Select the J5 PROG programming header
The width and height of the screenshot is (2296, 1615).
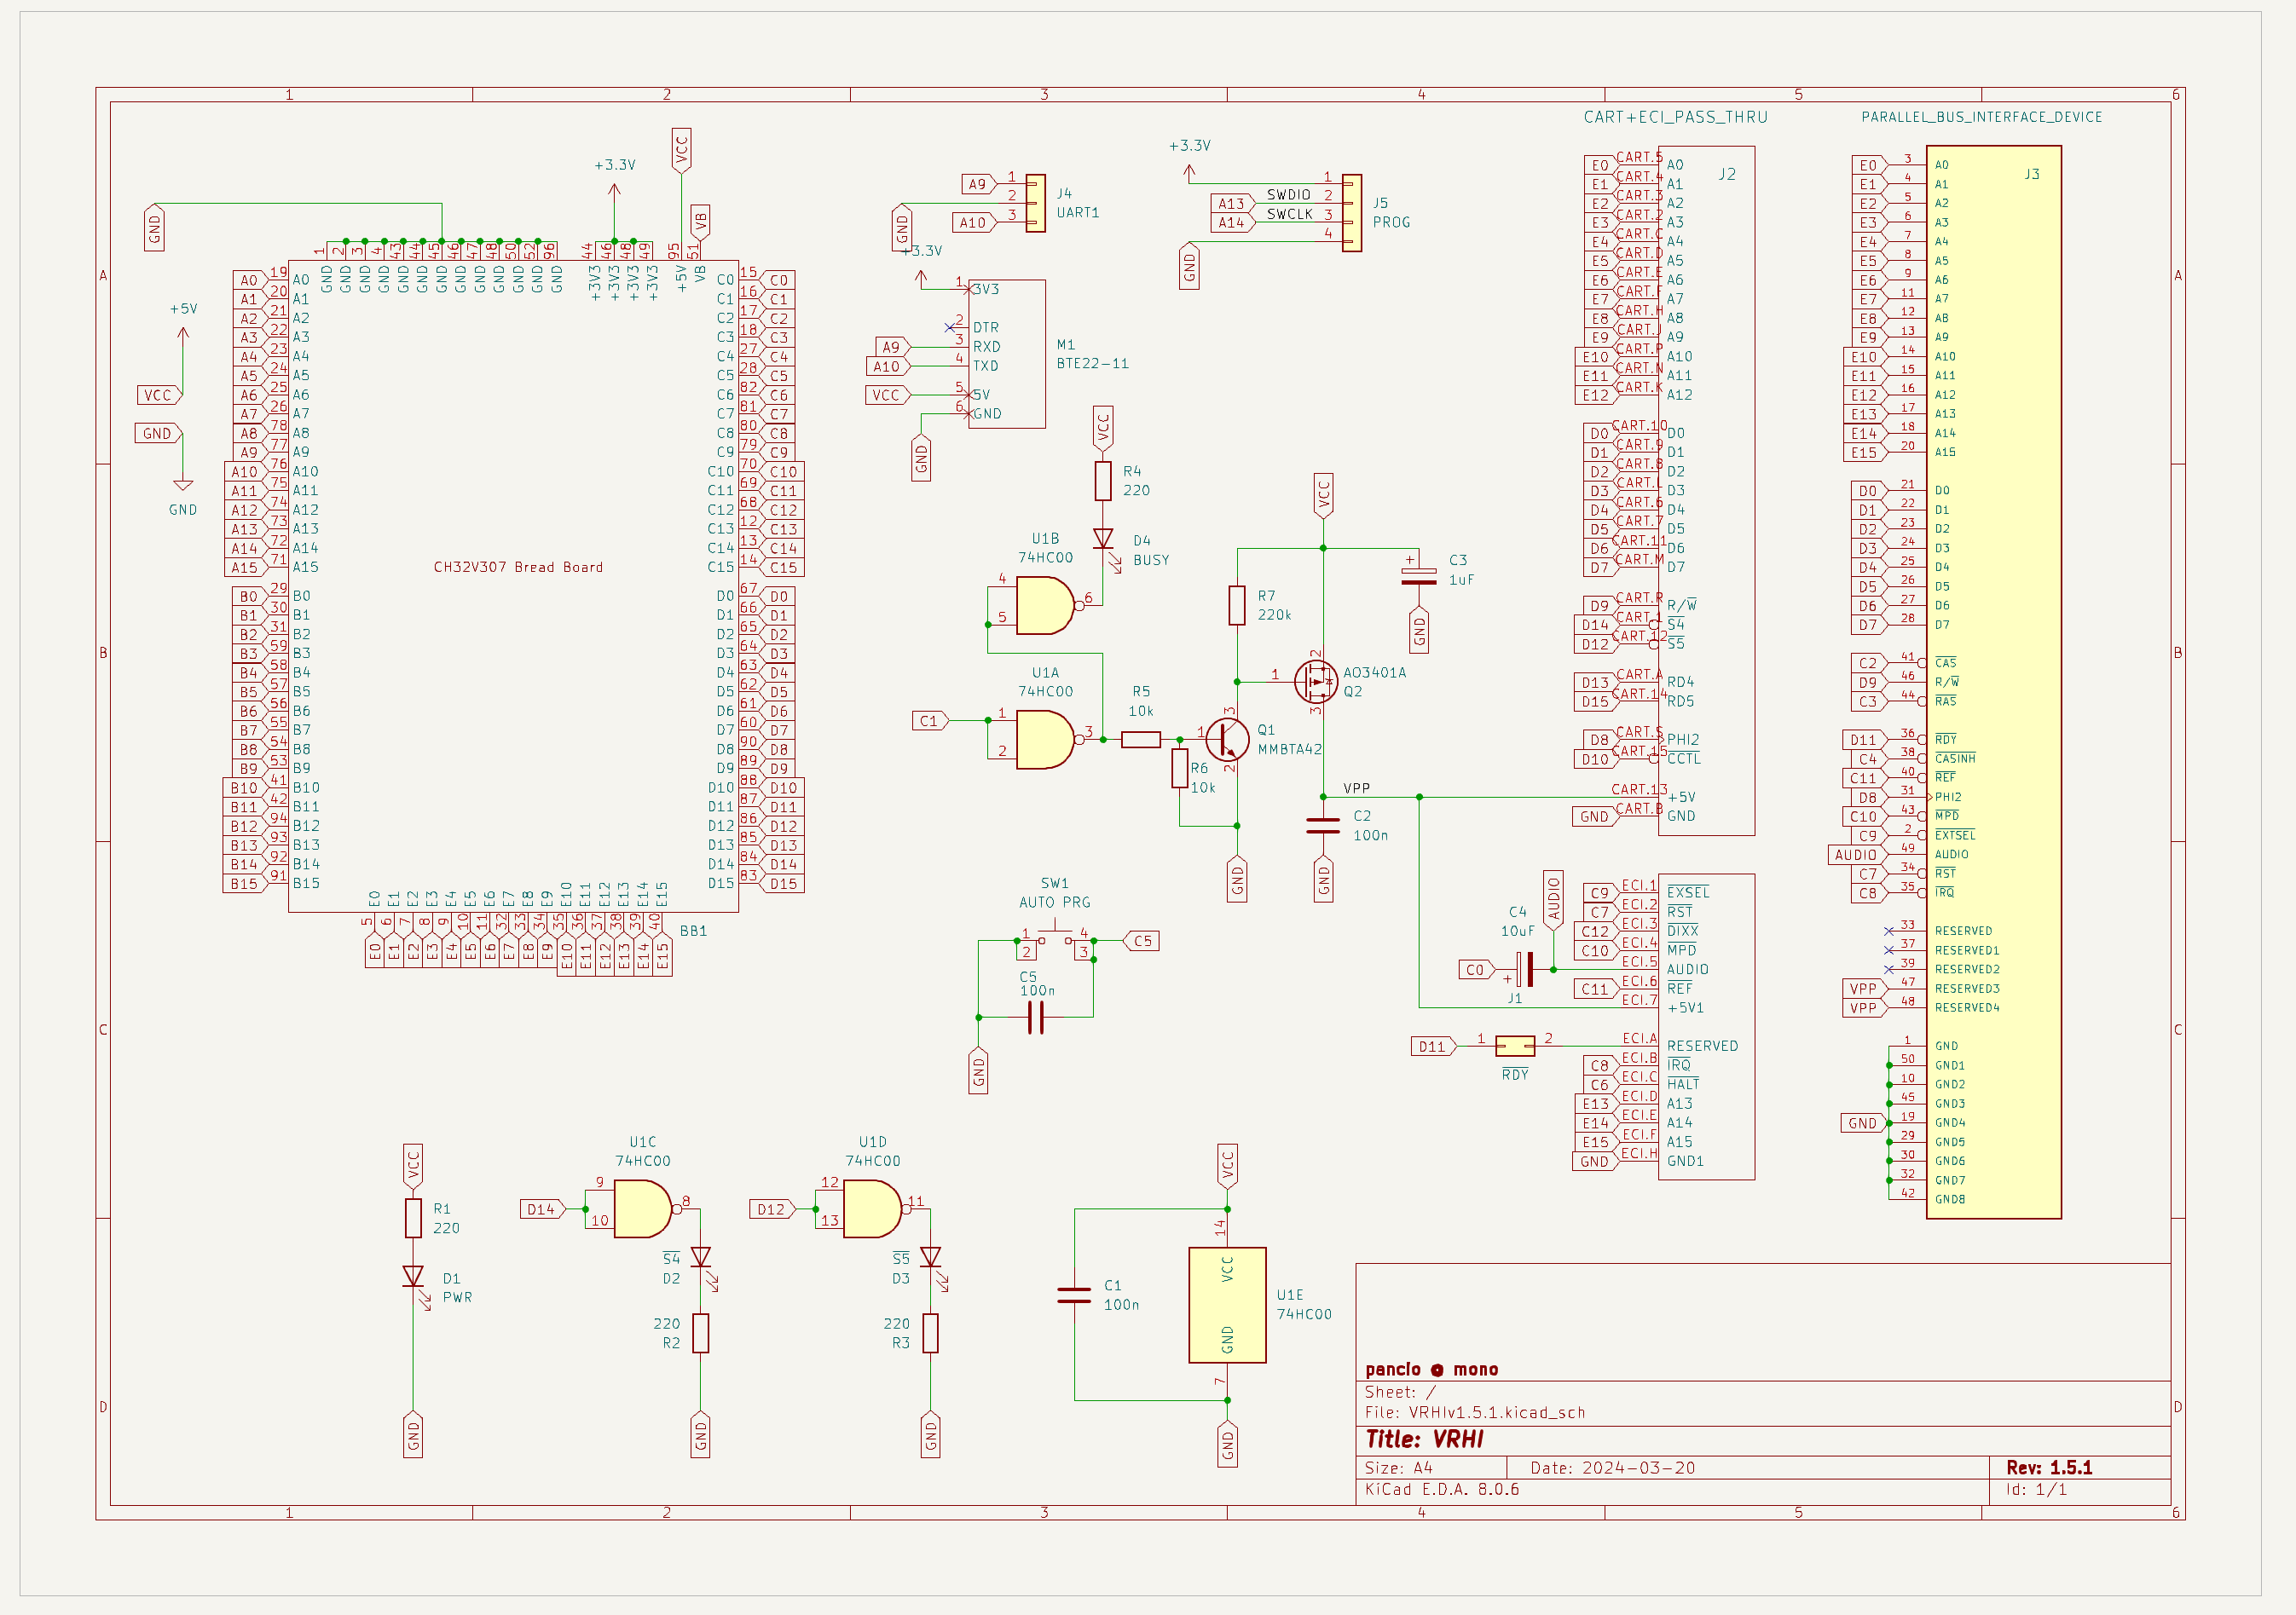(1353, 210)
